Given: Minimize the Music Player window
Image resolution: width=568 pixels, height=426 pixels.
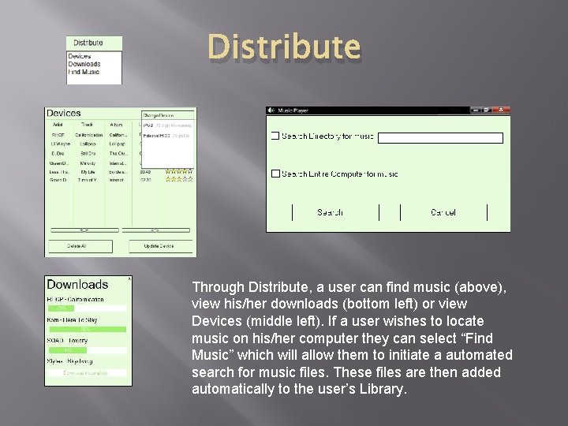Looking at the screenshot, I should [x=476, y=110].
